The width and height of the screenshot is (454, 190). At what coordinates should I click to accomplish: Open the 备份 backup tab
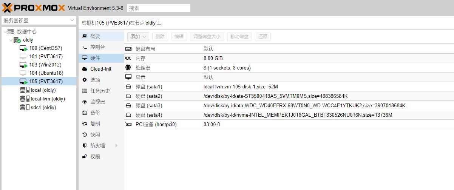101,113
